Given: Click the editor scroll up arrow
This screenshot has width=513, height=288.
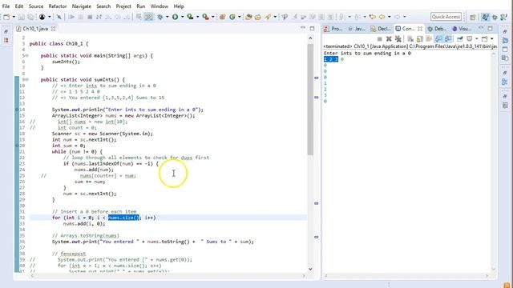Looking at the screenshot, I should (x=310, y=38).
